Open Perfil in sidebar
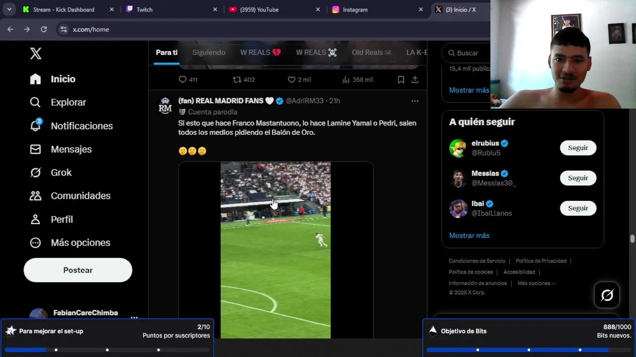 tap(51, 219)
